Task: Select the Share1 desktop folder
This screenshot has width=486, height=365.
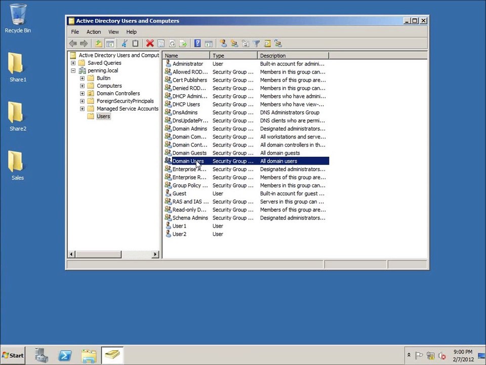Action: point(18,67)
